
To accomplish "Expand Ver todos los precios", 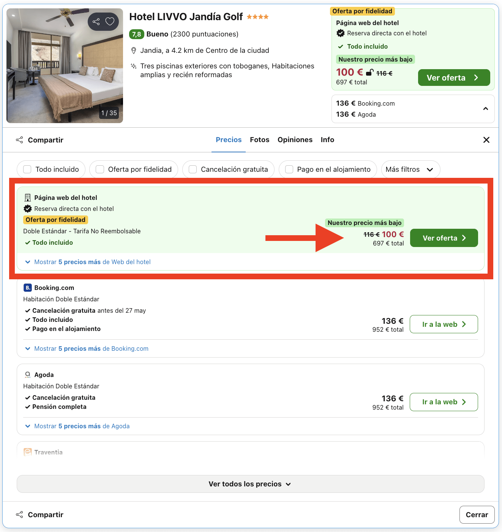I will click(x=250, y=484).
